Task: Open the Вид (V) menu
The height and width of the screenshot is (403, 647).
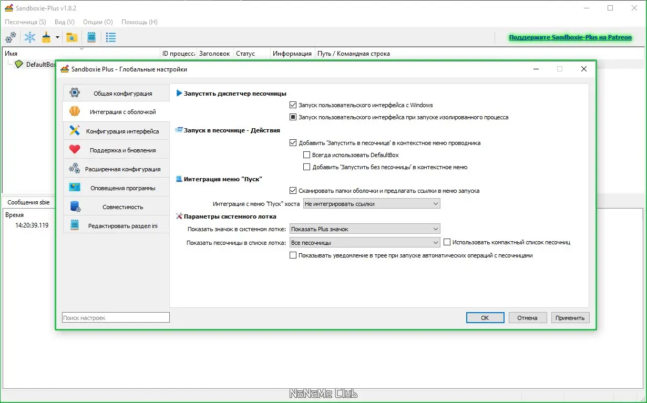Action: click(65, 22)
